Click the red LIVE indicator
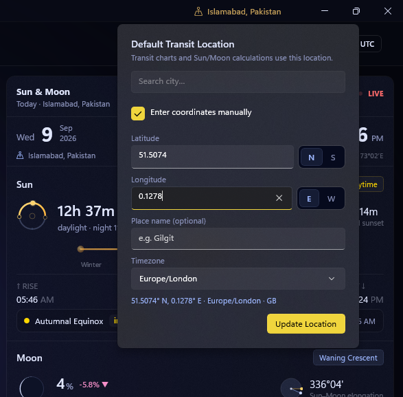Image resolution: width=403 pixels, height=397 pixels. (x=376, y=94)
